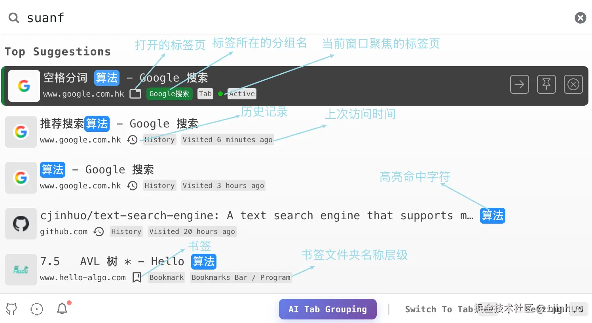This screenshot has height=323, width=592.
Task: Open cjinhuo/text-search-engine GitHub result
Action: click(x=295, y=224)
